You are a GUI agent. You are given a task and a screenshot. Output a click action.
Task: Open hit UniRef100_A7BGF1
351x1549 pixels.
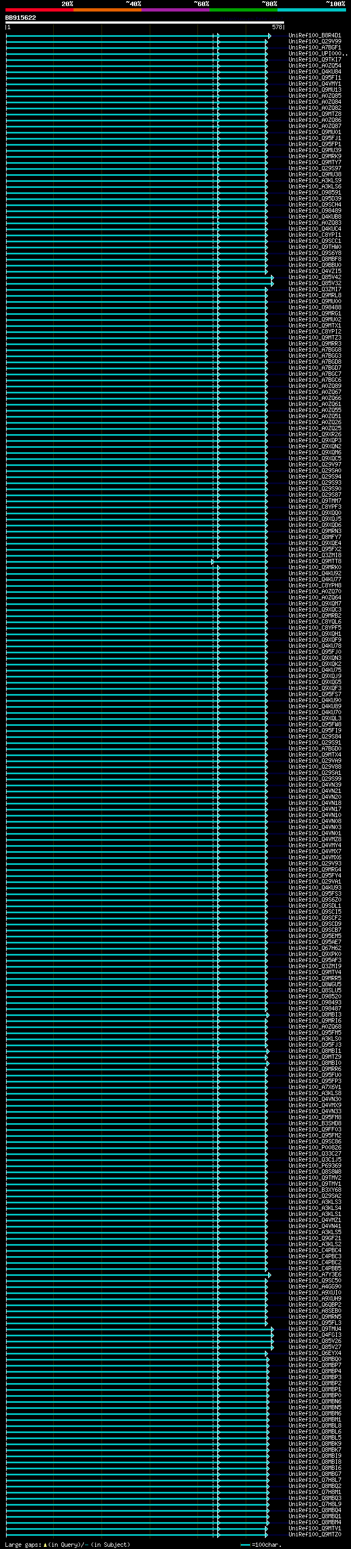tap(314, 47)
